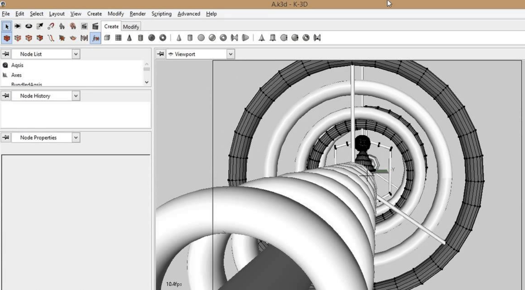Open the Viewport panel type dropdown
The width and height of the screenshot is (525, 290).
click(x=230, y=54)
